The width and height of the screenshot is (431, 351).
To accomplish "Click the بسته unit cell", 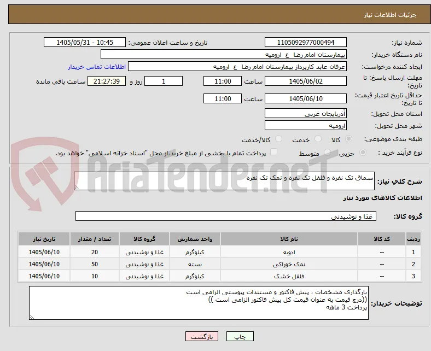I will 195,264.
